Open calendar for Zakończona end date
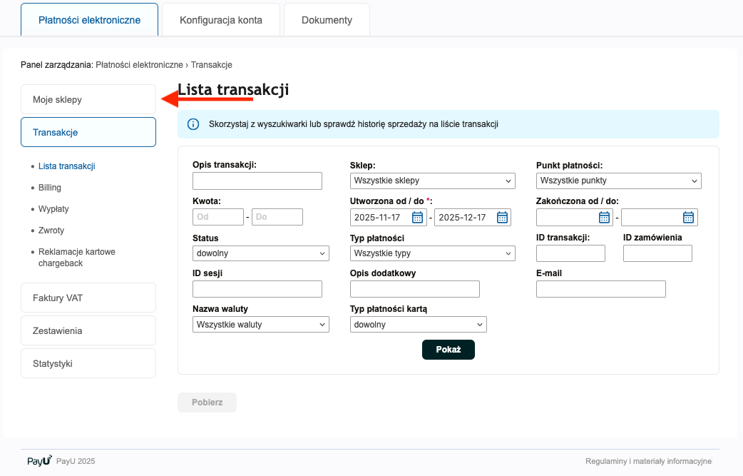Screen dimensions: 743x476 coord(688,218)
